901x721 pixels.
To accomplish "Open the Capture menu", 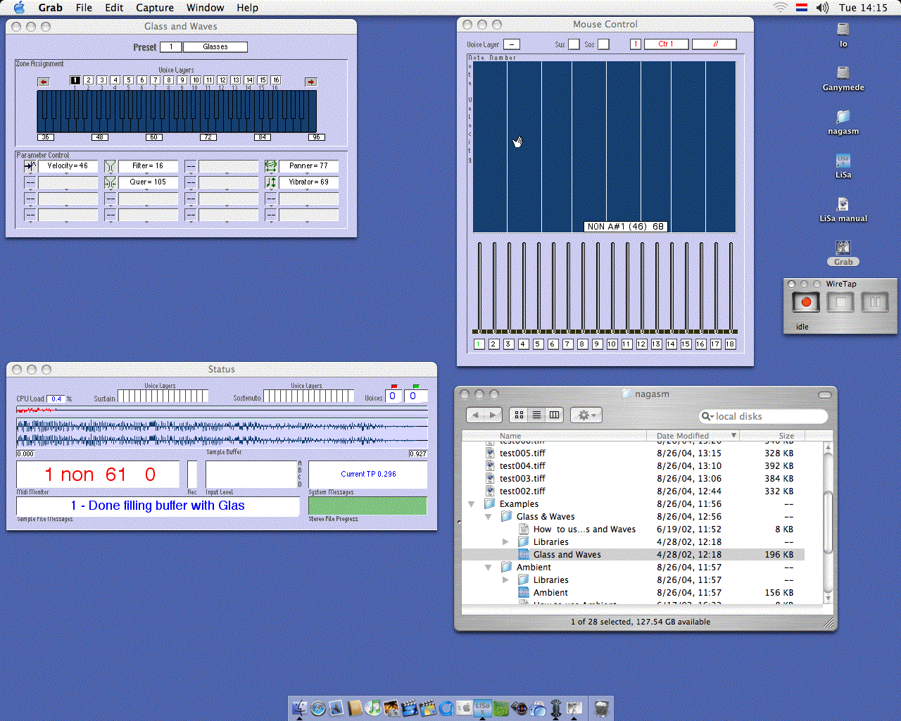I will [x=154, y=8].
